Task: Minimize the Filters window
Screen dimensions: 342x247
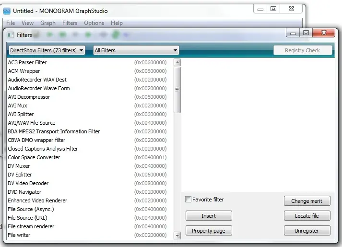Action: (293, 33)
